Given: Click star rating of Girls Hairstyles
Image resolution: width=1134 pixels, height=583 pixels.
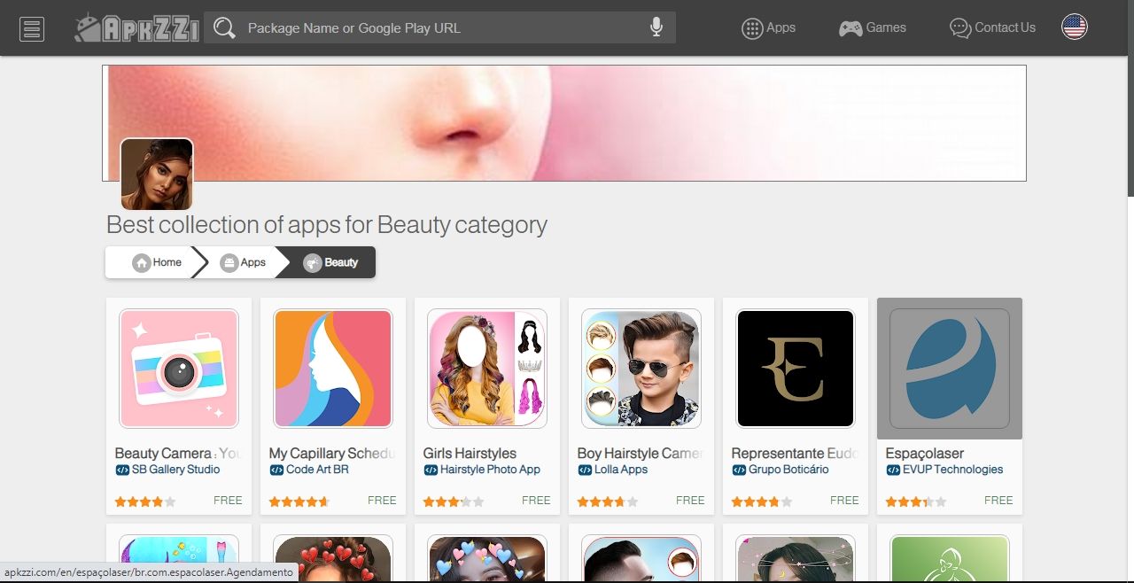Looking at the screenshot, I should click(454, 501).
